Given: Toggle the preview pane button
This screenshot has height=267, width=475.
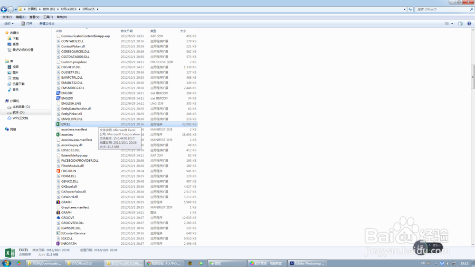Looking at the screenshot, I should [x=460, y=24].
